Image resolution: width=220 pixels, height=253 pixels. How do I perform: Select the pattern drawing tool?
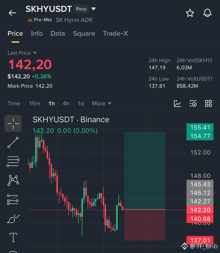tap(13, 180)
